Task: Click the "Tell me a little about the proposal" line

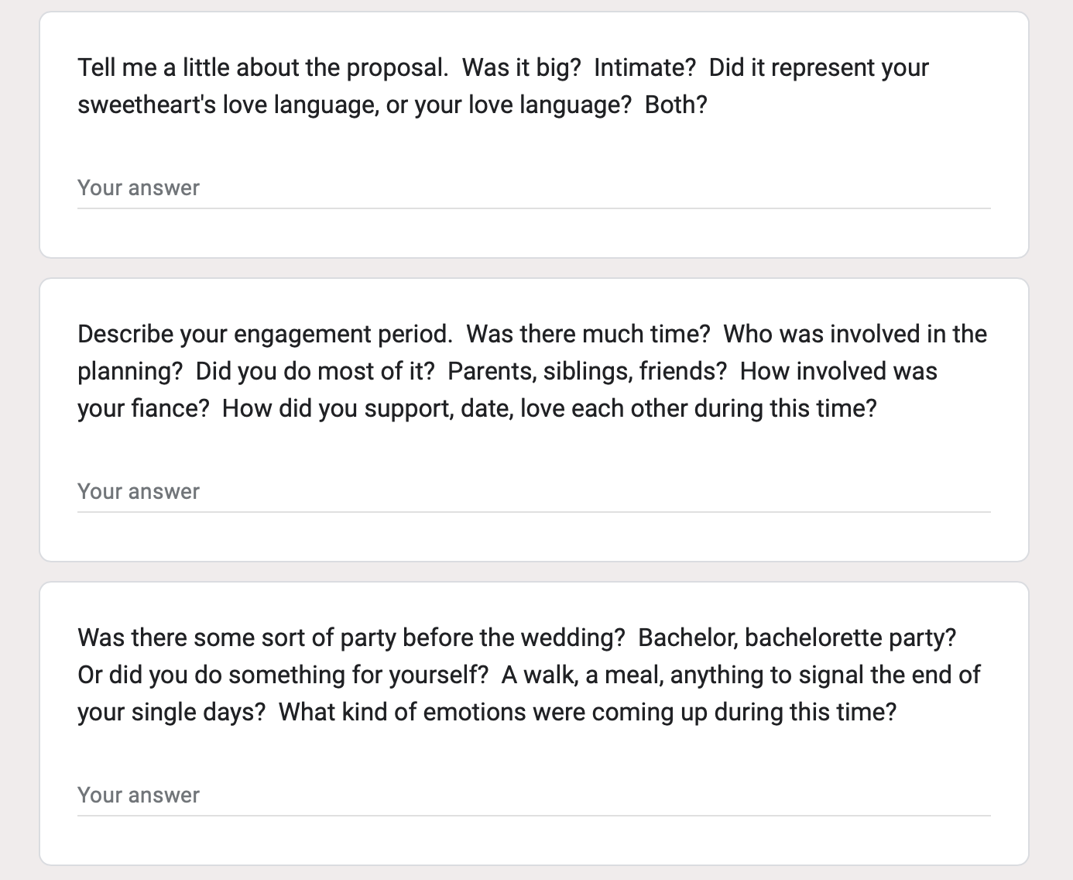Action: [502, 68]
